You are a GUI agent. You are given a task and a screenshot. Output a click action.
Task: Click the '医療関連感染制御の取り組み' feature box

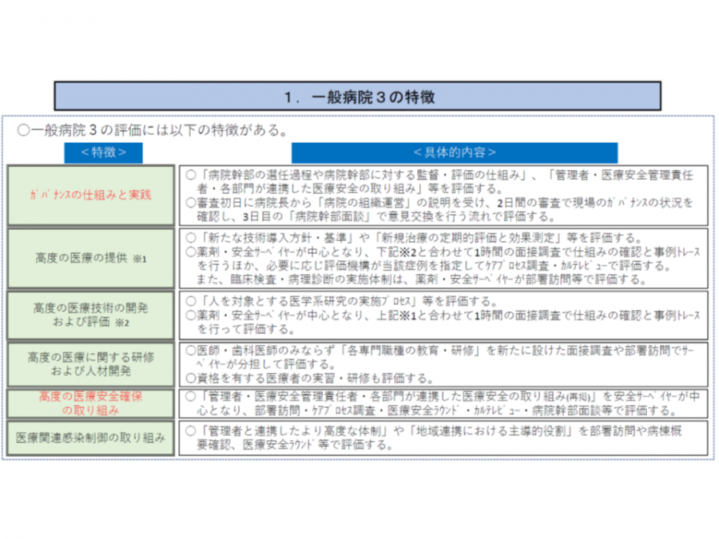pyautogui.click(x=90, y=438)
